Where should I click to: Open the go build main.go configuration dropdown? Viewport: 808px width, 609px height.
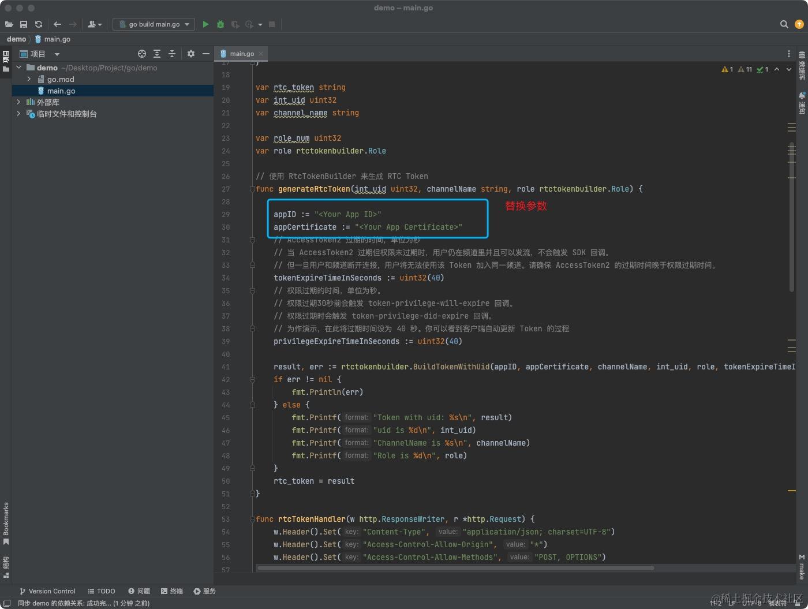click(154, 24)
